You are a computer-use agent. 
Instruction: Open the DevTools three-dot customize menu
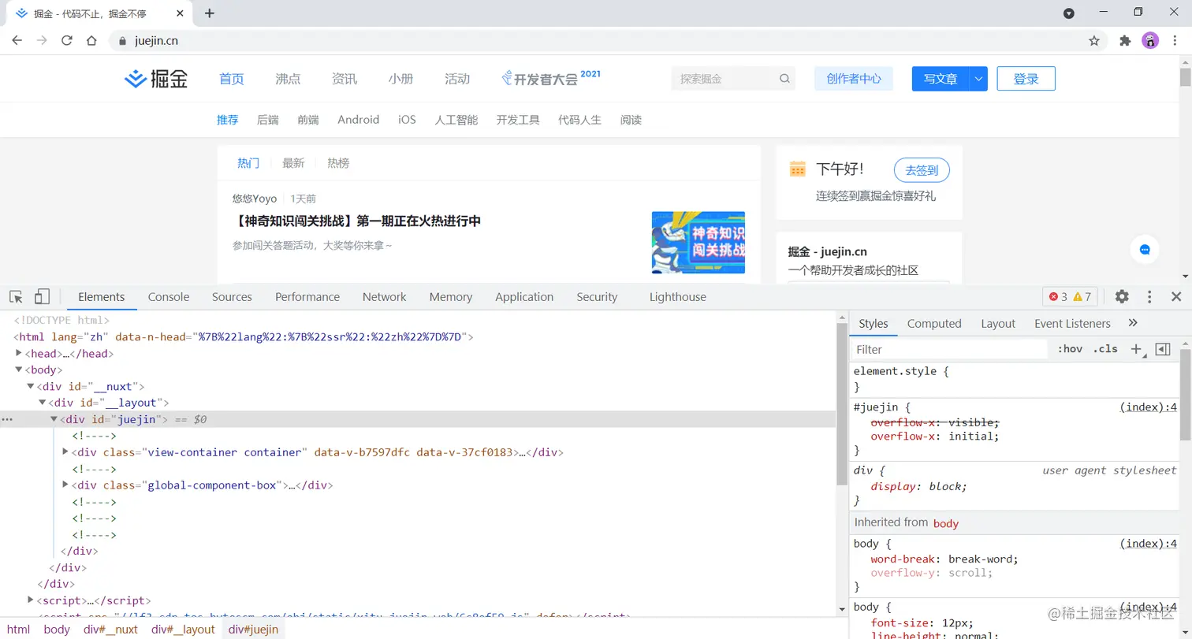tap(1149, 297)
